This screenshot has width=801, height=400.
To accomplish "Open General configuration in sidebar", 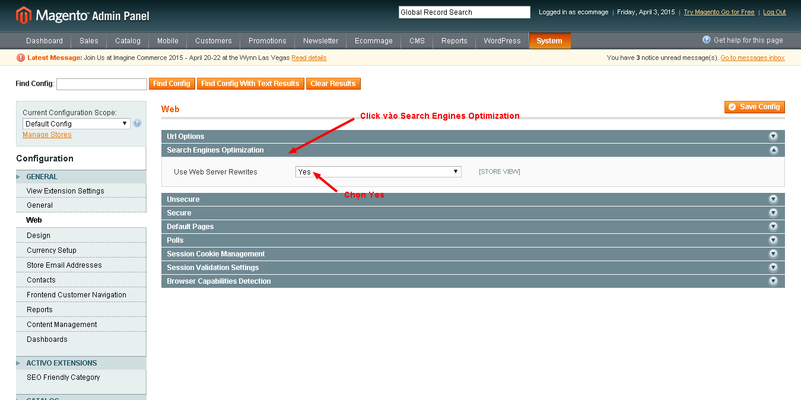I will coord(81,205).
